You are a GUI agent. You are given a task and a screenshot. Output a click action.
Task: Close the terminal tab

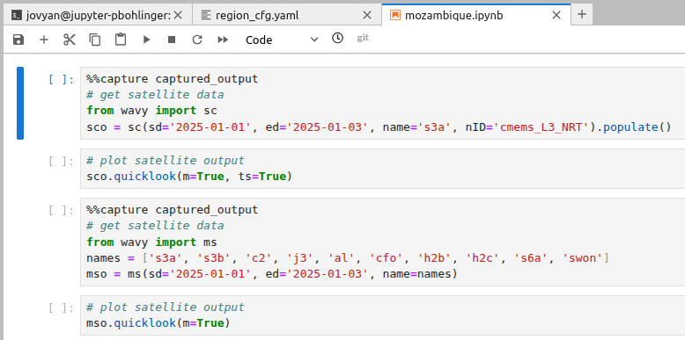pyautogui.click(x=178, y=15)
